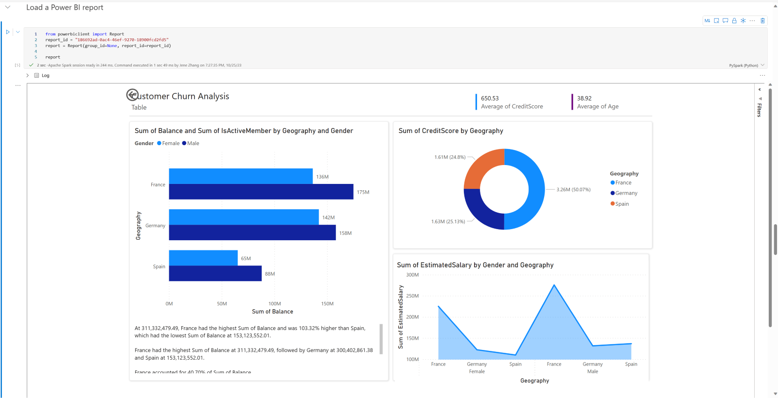Delete the cell using trash icon
The height and width of the screenshot is (398, 778).
762,21
